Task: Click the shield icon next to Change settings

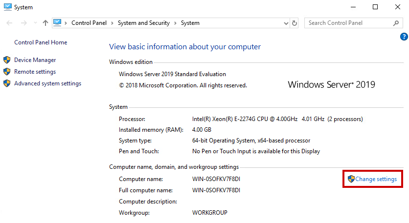Action: [351, 179]
